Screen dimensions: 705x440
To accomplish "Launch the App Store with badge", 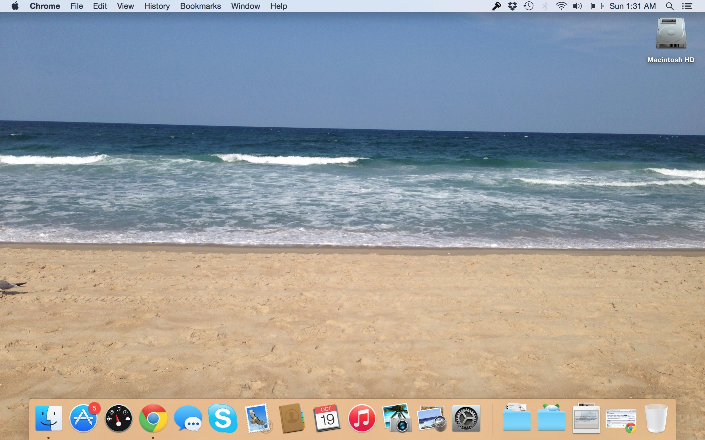I will coord(83,418).
